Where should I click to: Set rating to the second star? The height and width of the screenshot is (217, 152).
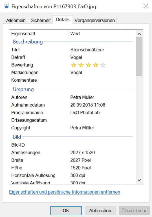click(x=81, y=65)
